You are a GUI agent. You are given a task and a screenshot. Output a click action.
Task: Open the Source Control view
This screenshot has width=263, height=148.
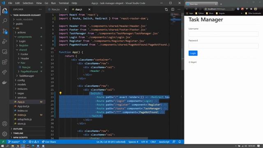click(5, 31)
